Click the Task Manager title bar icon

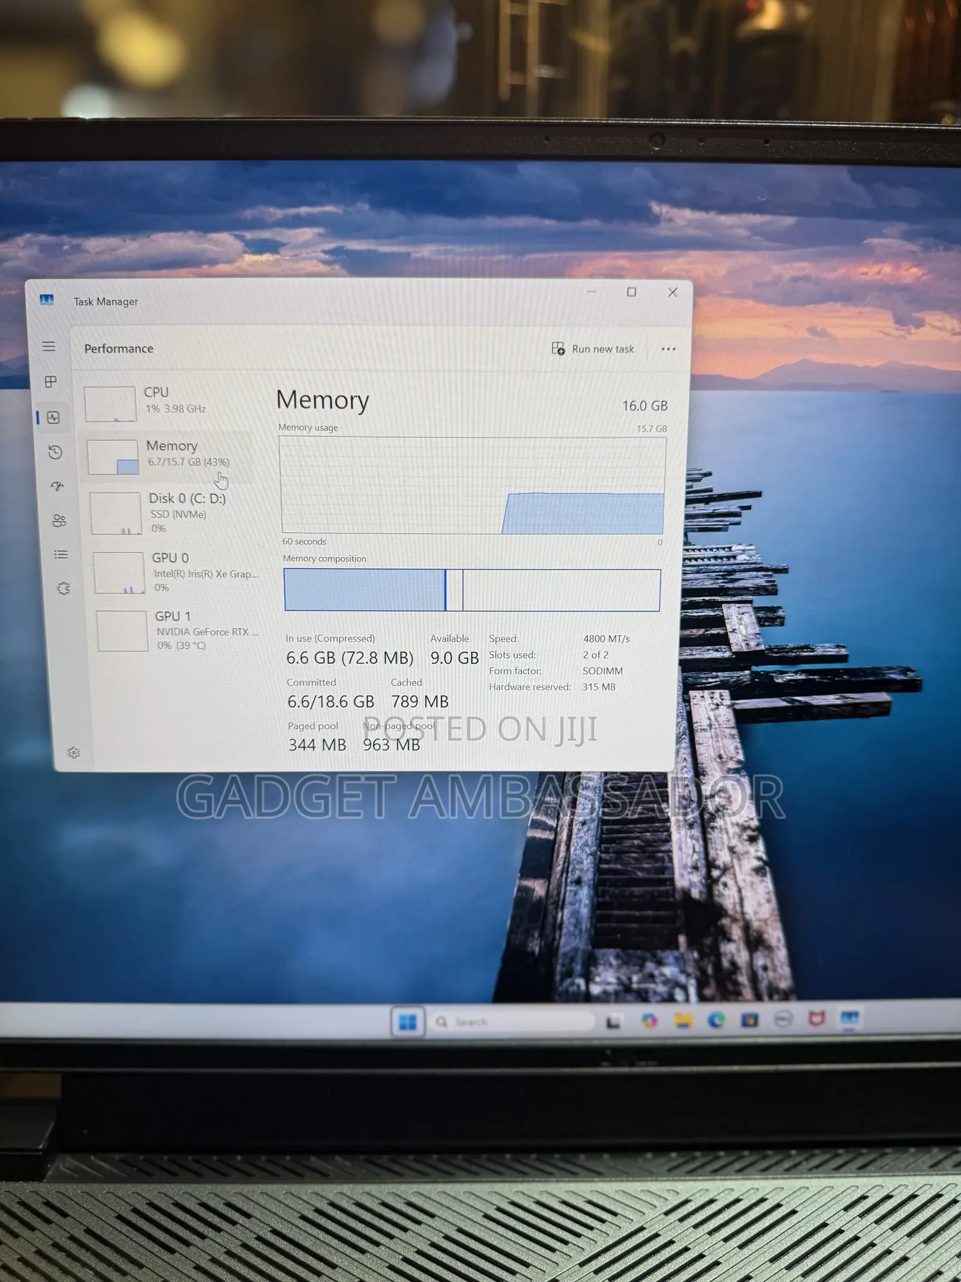pyautogui.click(x=47, y=300)
